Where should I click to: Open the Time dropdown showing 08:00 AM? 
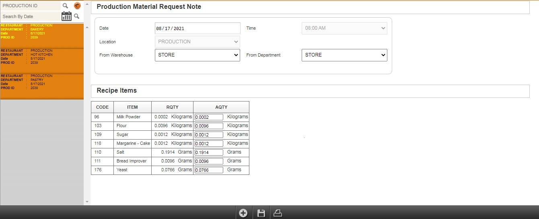pos(344,28)
